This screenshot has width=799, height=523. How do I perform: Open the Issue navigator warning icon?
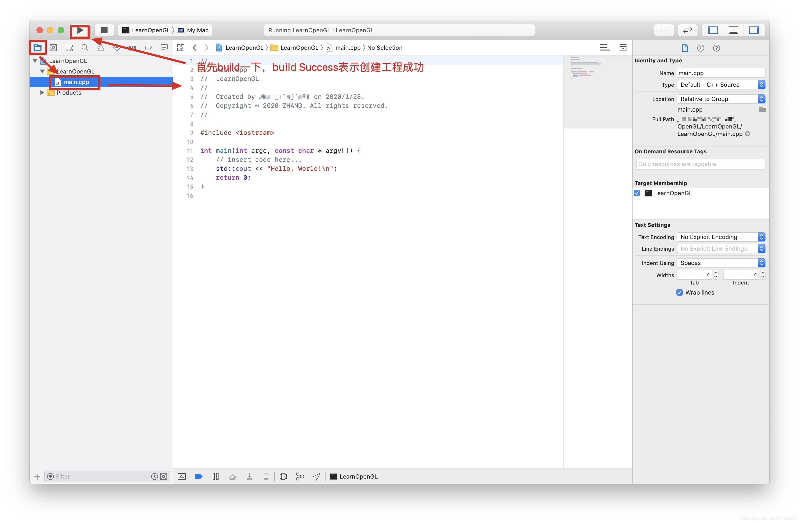point(101,48)
